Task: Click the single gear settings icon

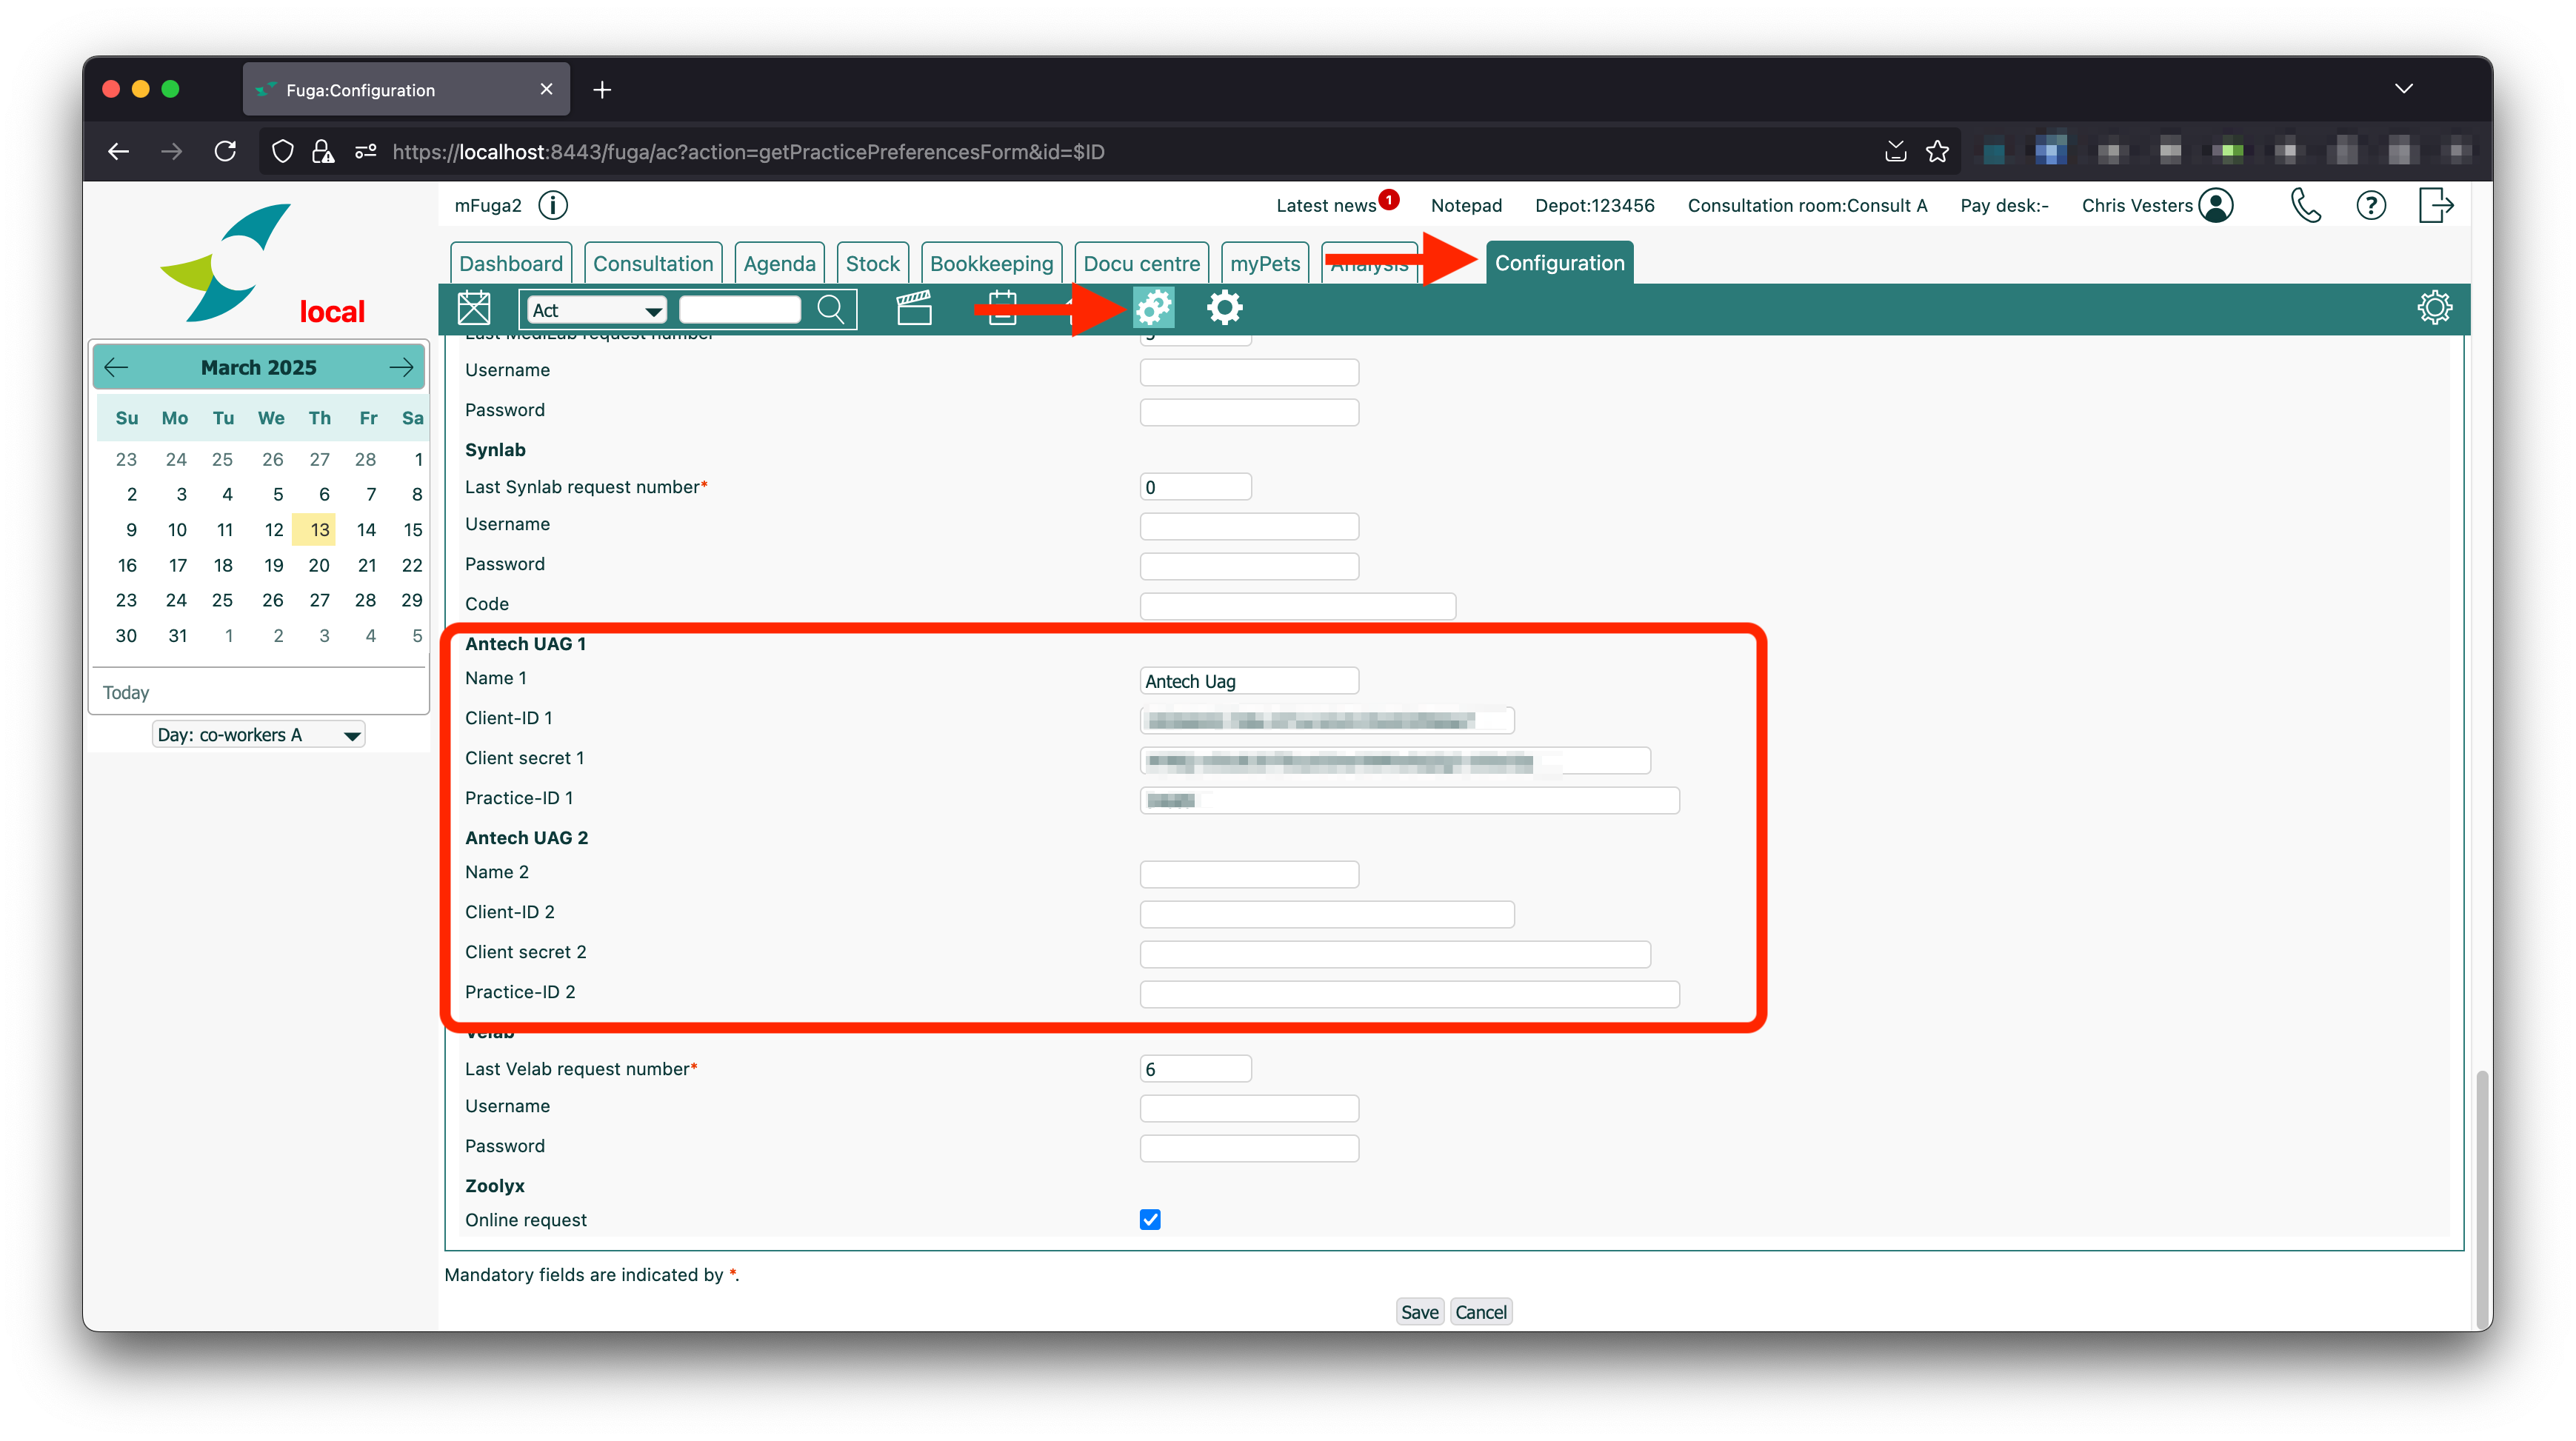Action: coord(1224,308)
